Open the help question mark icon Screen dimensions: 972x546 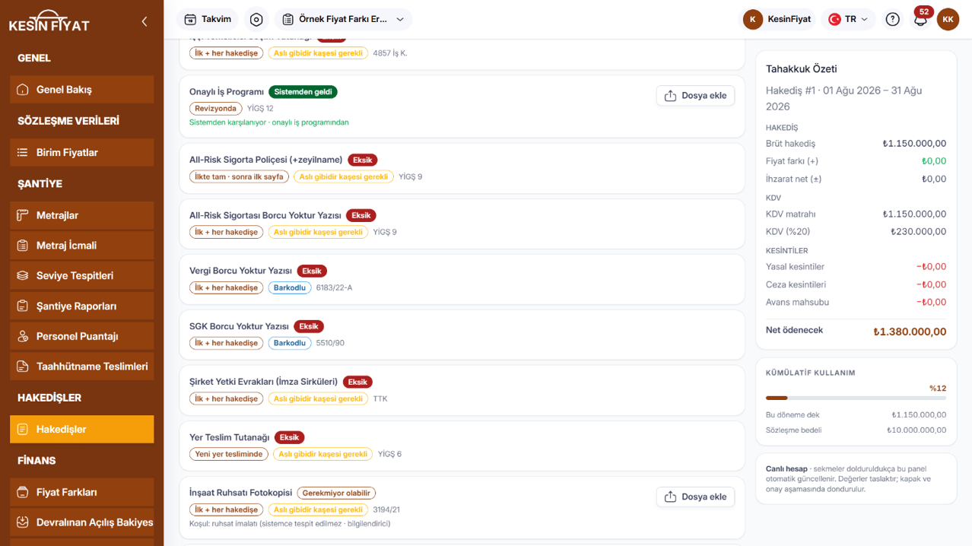coord(893,19)
